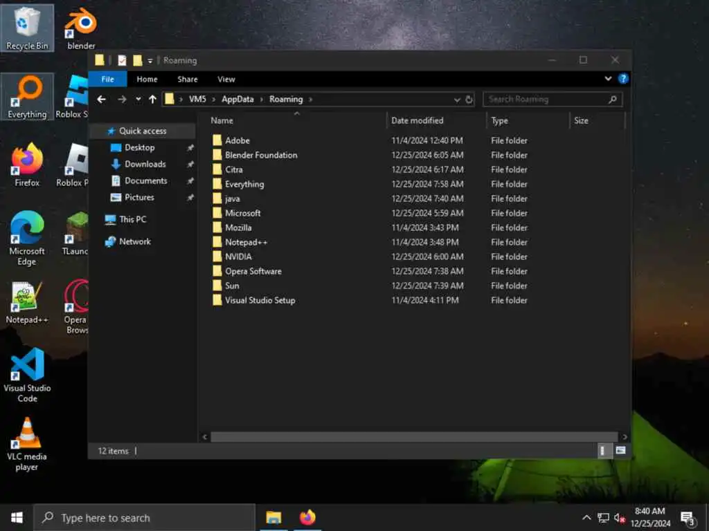This screenshot has height=531, width=709.
Task: Open the Roblox Studio desktop shortcut
Action: point(73,97)
